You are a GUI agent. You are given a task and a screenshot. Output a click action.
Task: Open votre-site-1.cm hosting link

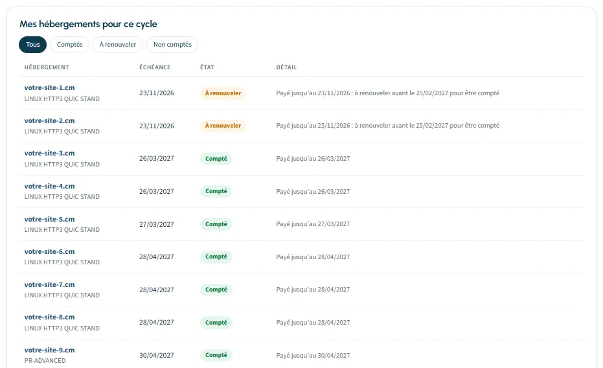tap(49, 87)
